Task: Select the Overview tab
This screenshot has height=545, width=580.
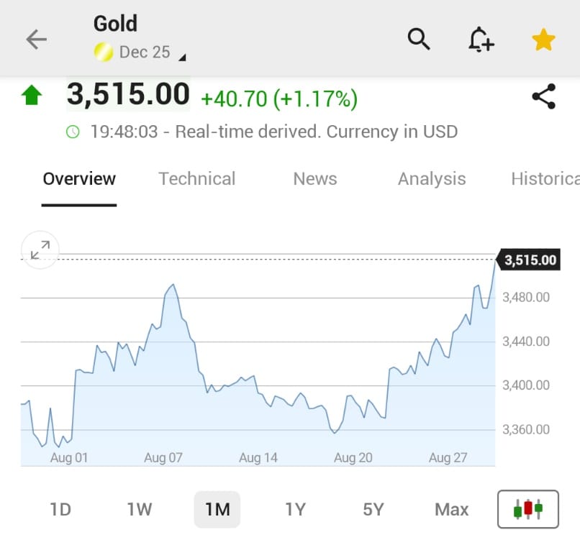Action: 79,179
